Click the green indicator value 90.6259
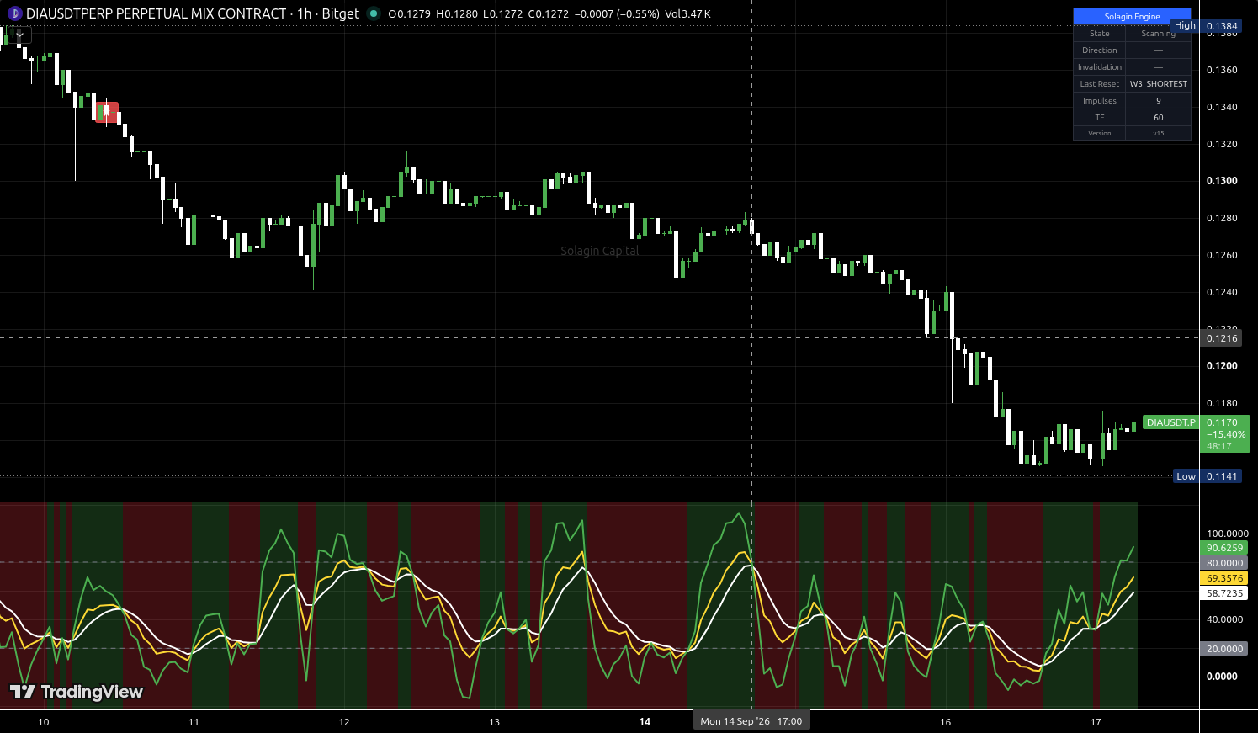Viewport: 1258px width, 733px height. 1224,548
